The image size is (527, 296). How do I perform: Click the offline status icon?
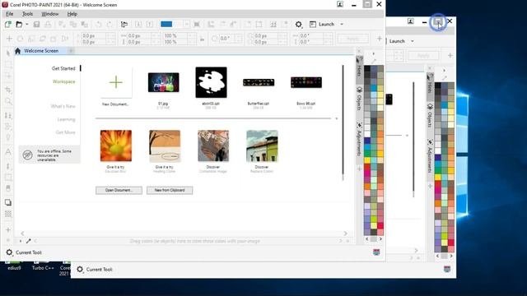27,155
